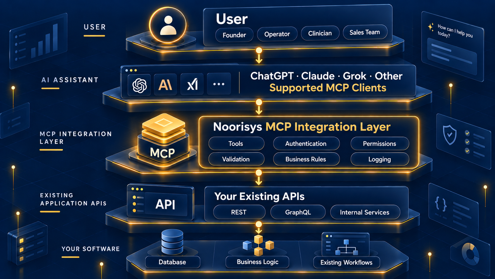The height and width of the screenshot is (279, 495).
Task: Click 'Your Existing APIs' heading
Action: click(259, 196)
